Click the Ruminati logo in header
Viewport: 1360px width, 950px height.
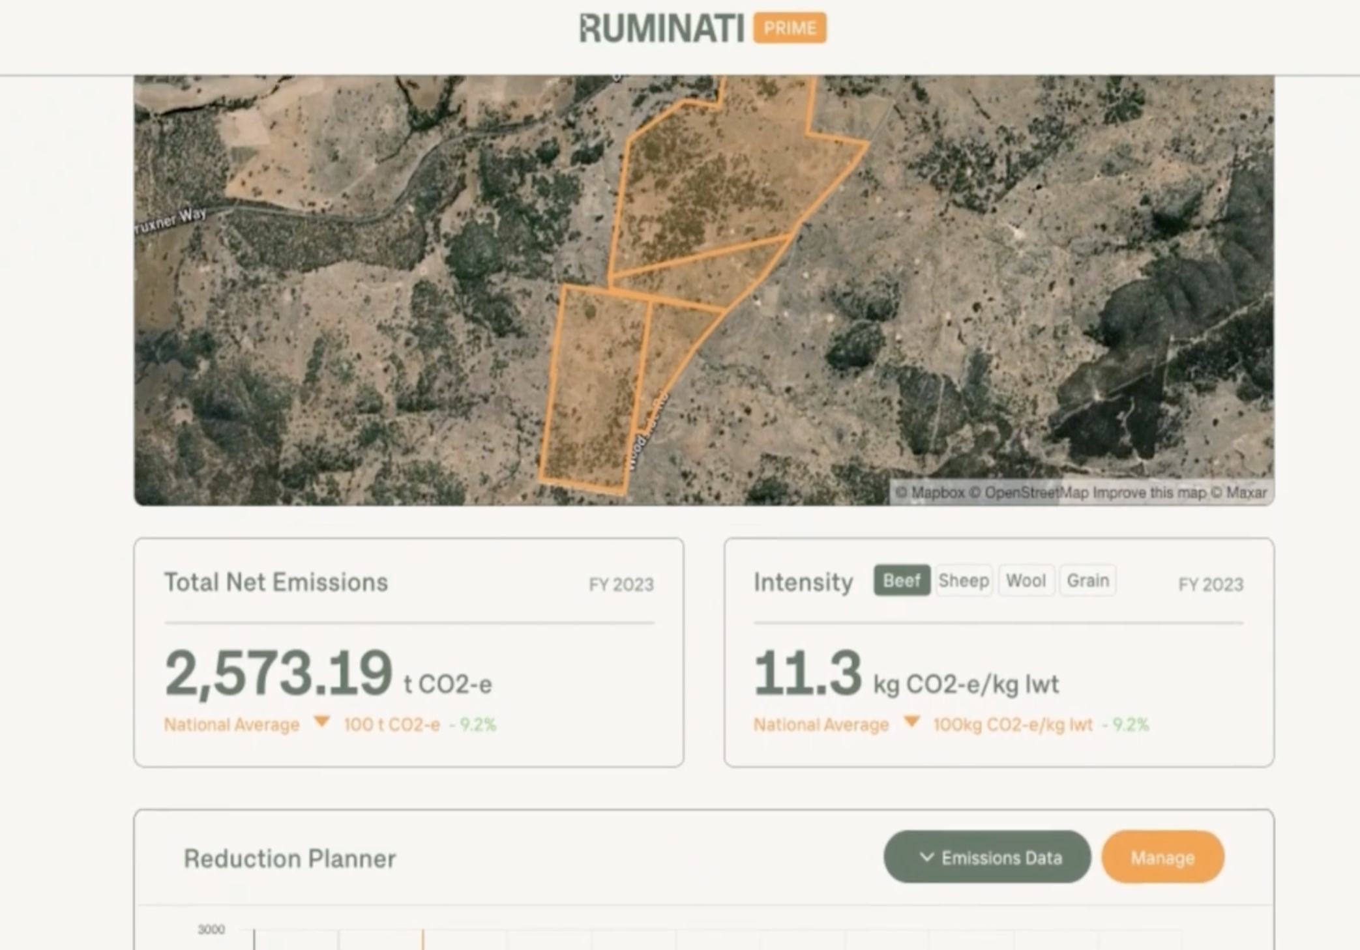(x=661, y=29)
